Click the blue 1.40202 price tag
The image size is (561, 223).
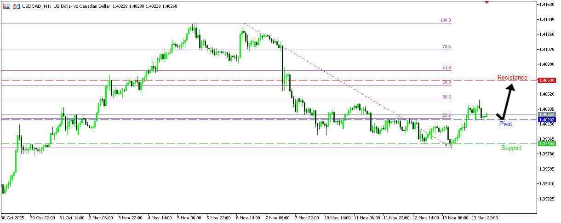coord(547,120)
